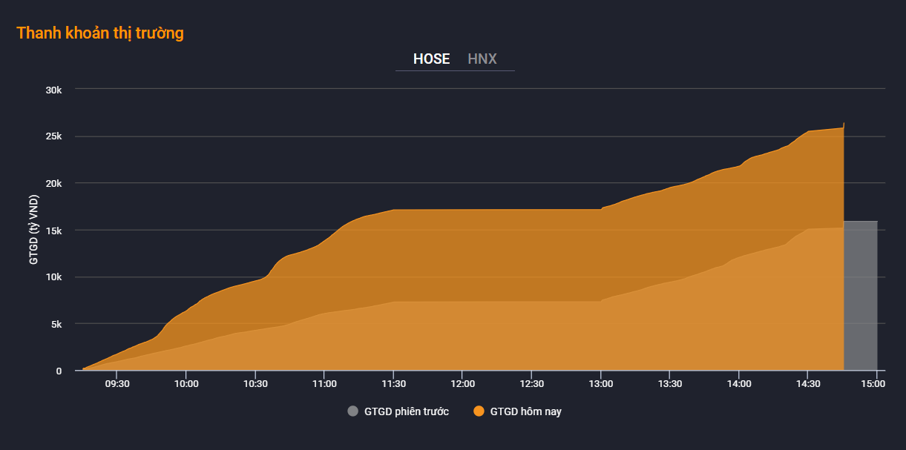Viewport: 906px width, 450px height.
Task: Toggle the 'GTGD phiên trước' legend label
Action: 407,411
